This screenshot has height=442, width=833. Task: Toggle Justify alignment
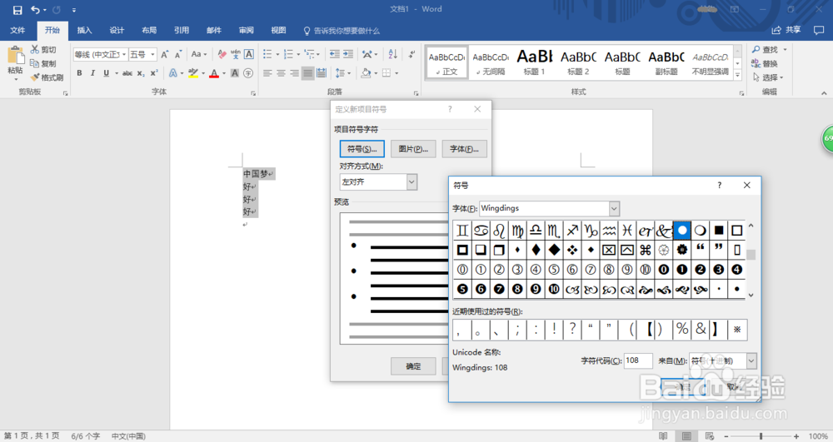[x=307, y=73]
